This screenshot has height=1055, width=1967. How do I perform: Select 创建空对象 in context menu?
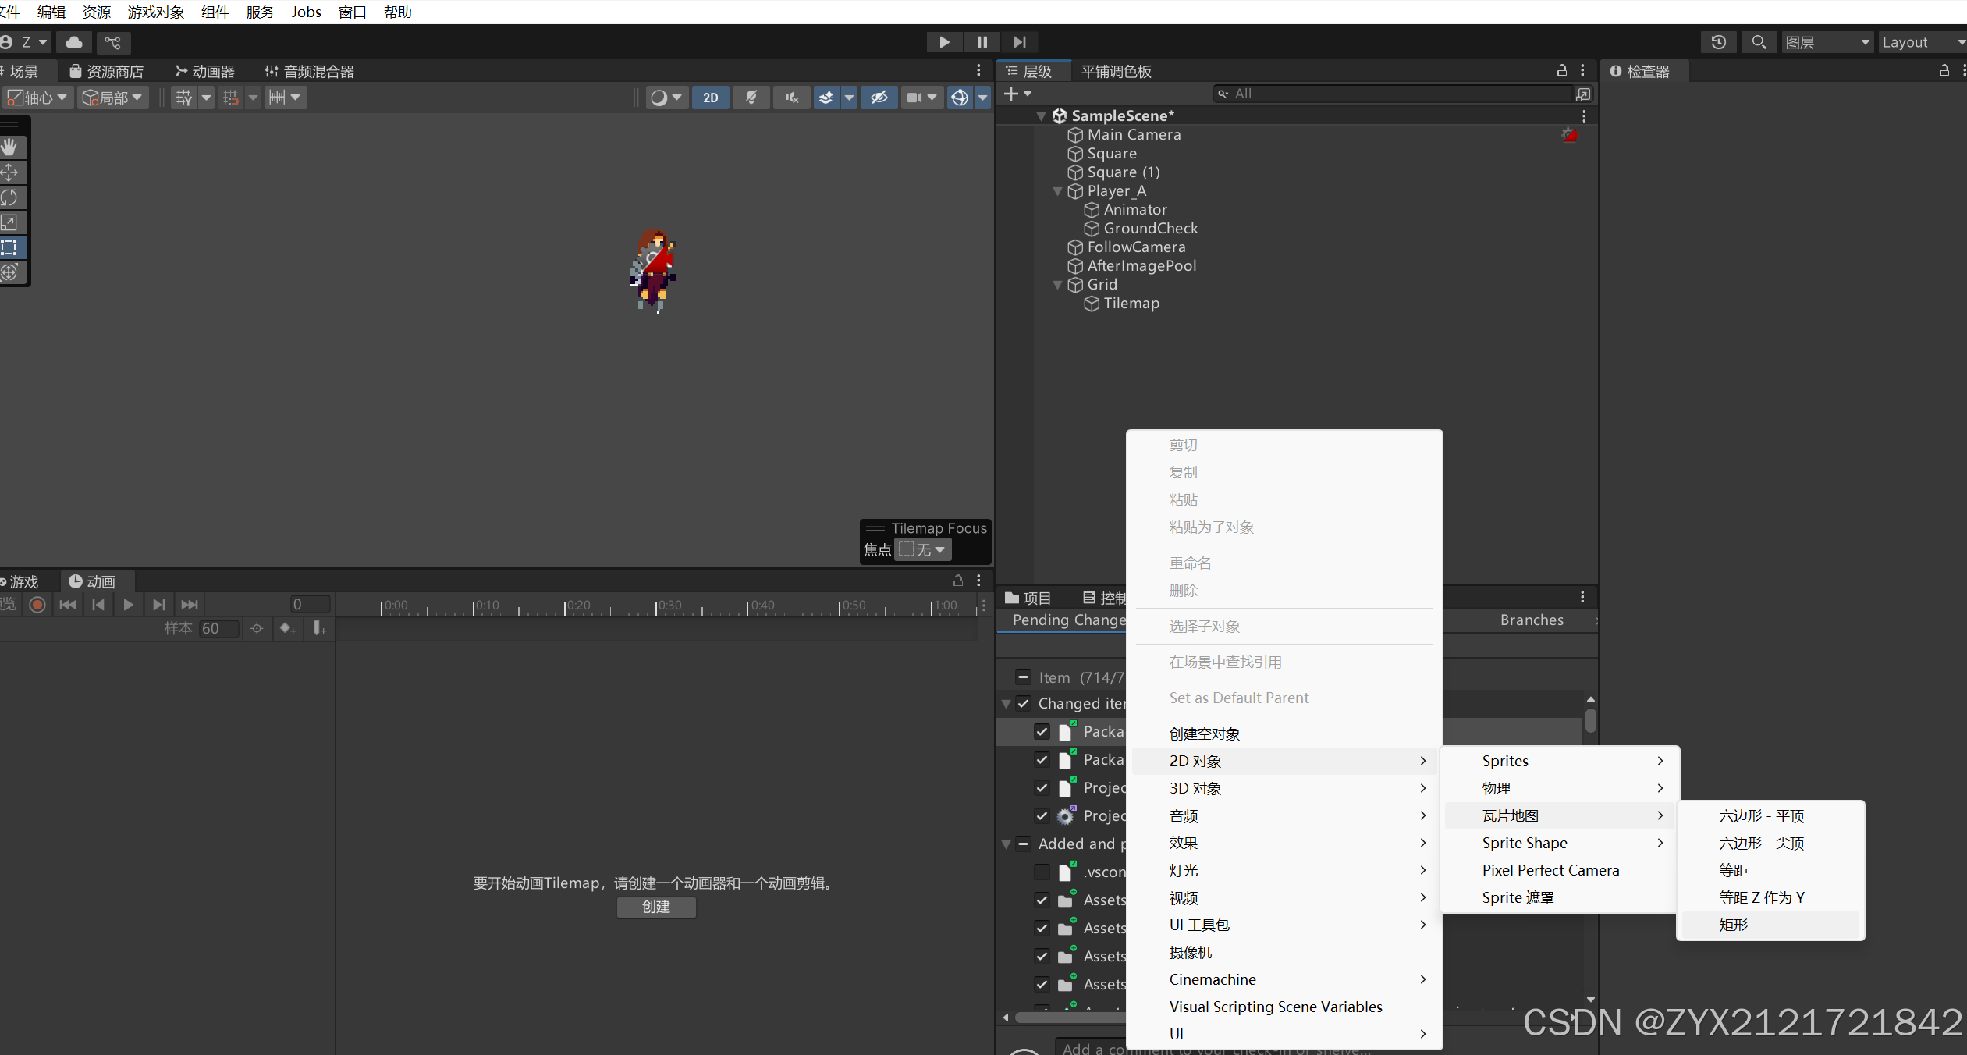[x=1204, y=734]
